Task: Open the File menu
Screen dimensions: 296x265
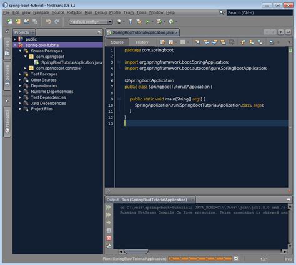Action: point(6,12)
